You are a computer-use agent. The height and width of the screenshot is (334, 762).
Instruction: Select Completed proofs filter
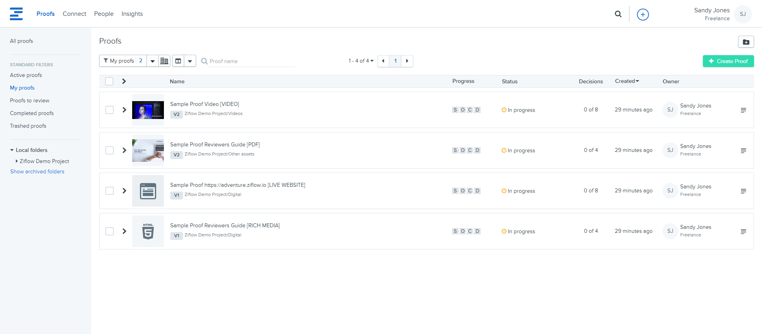click(32, 113)
